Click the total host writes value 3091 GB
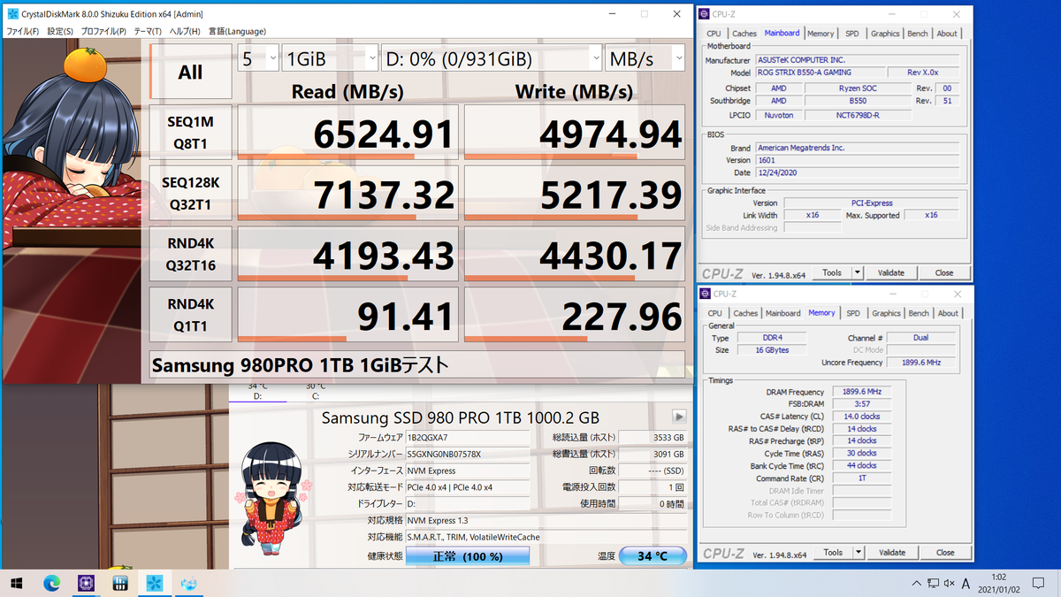 click(x=652, y=454)
